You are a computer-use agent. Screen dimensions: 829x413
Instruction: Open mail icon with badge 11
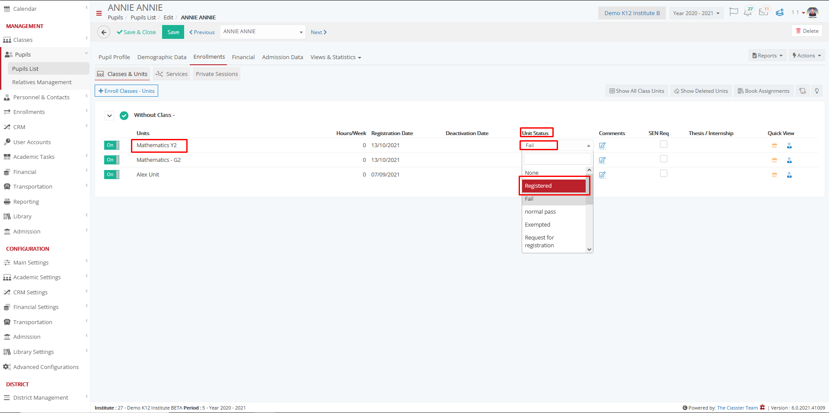pos(764,12)
